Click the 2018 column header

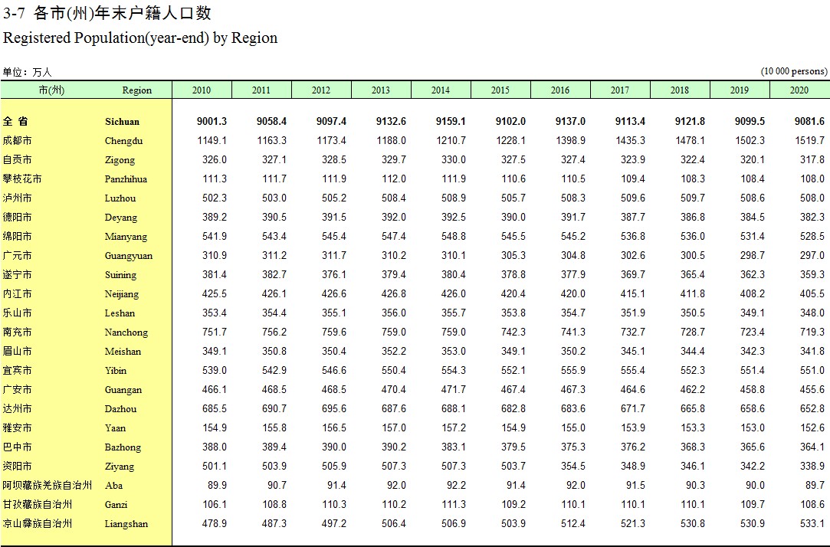(x=680, y=90)
